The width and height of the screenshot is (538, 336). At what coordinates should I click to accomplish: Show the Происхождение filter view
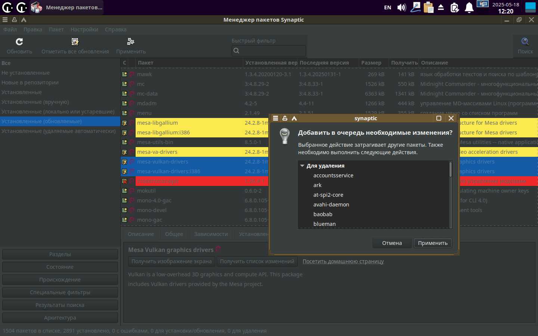[60, 280]
